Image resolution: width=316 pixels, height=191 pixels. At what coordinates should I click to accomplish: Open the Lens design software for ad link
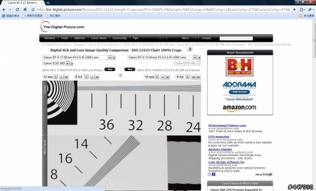(x=226, y=162)
